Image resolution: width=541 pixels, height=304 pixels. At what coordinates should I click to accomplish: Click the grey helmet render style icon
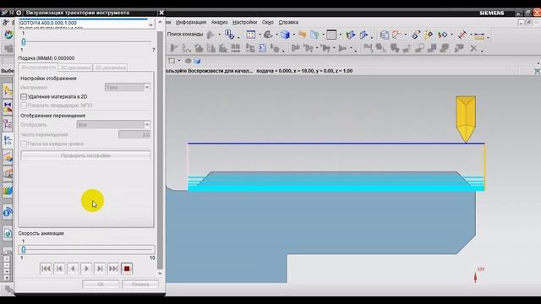tap(268, 35)
